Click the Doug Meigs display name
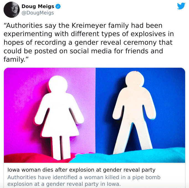The width and height of the screenshot is (189, 188). tap(38, 6)
